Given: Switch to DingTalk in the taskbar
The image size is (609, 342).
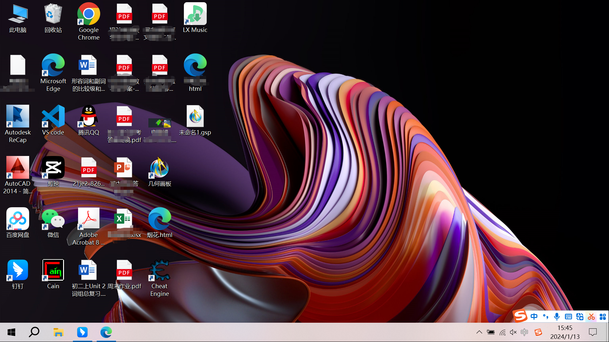Looking at the screenshot, I should pos(82,332).
